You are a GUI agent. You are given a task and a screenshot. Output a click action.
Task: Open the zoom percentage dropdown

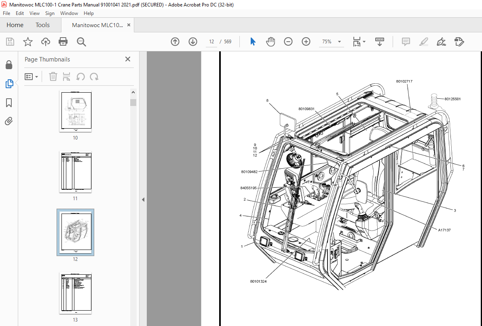(339, 42)
